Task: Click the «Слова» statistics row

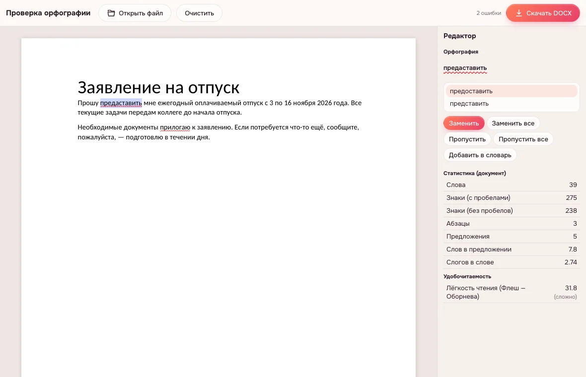Action: [511, 185]
